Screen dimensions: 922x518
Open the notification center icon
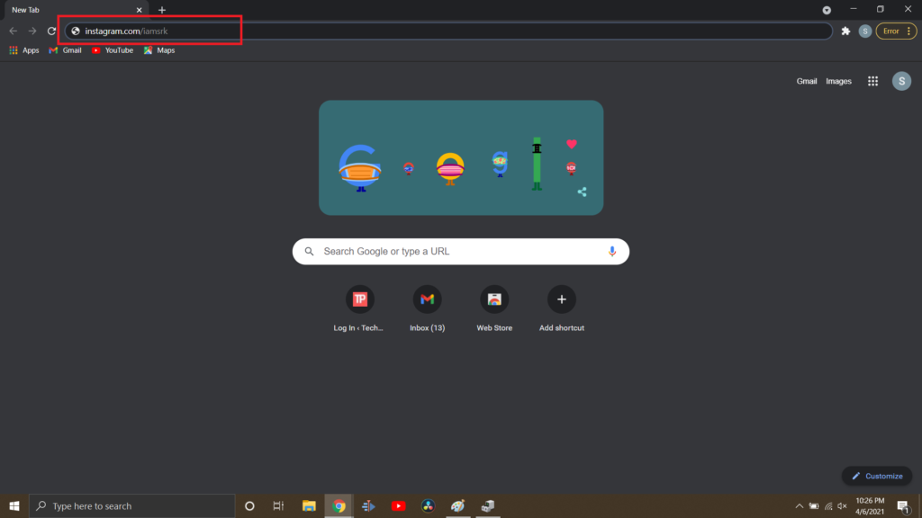click(x=904, y=505)
